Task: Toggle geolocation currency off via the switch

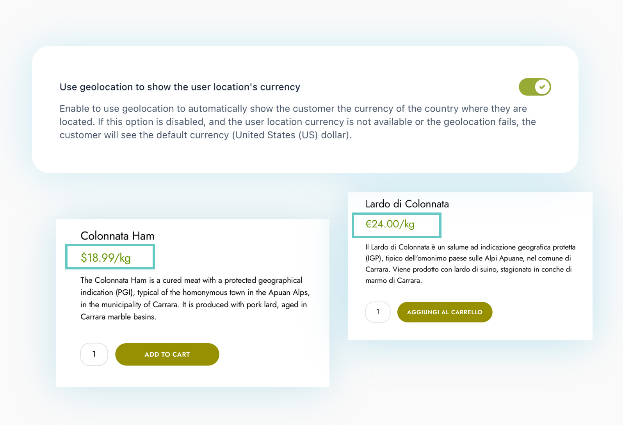Action: (x=534, y=87)
